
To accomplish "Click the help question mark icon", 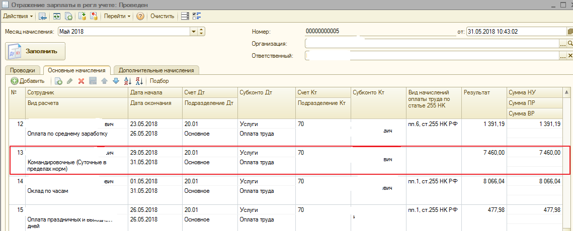I will point(140,16).
